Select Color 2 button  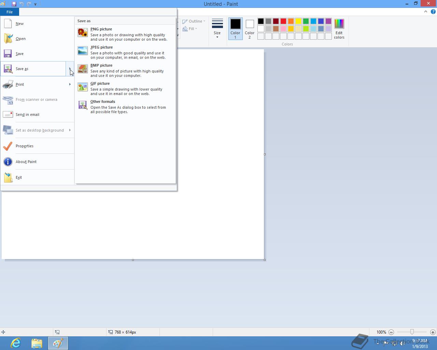(x=250, y=29)
